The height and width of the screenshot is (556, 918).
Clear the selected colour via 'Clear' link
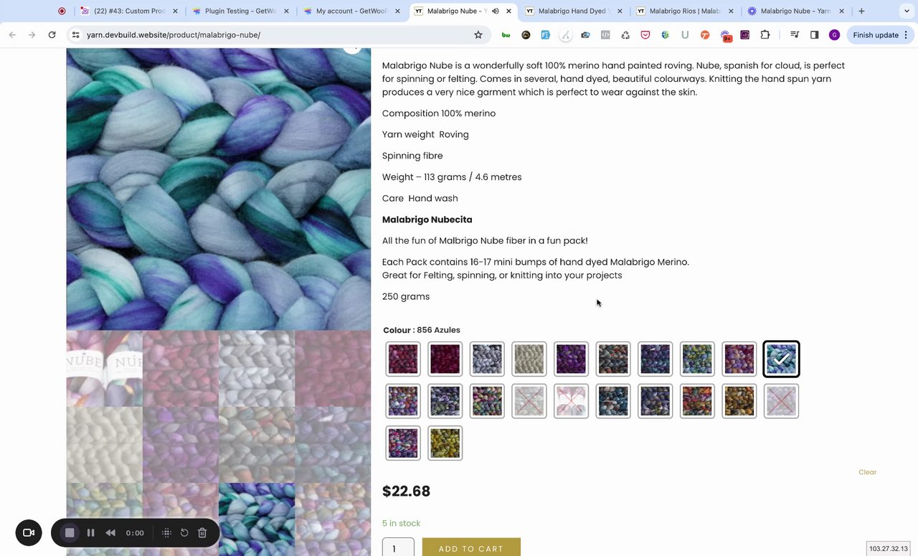868,472
